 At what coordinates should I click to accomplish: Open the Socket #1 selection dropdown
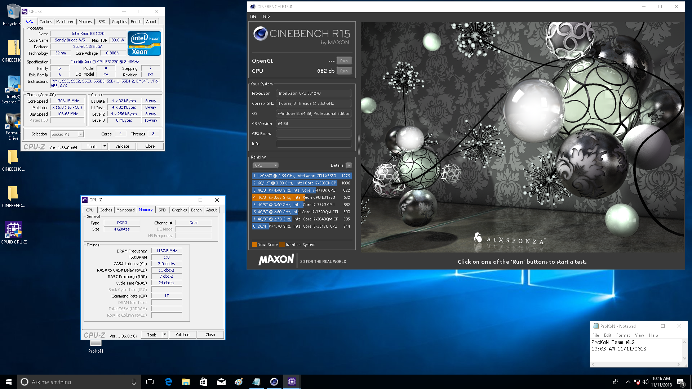pyautogui.click(x=67, y=134)
